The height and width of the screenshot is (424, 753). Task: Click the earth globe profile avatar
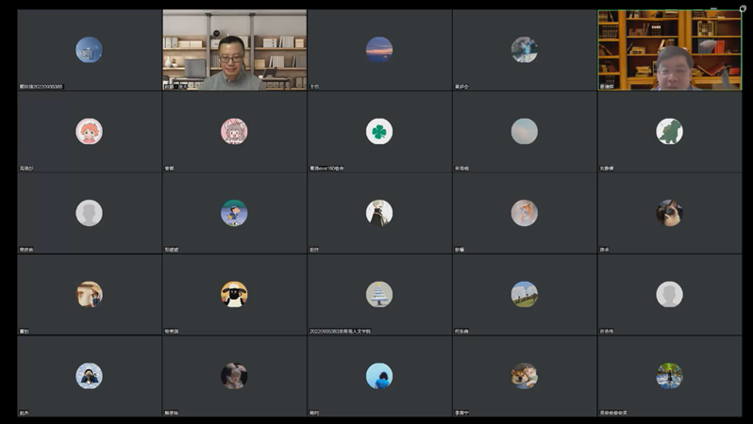[89, 50]
